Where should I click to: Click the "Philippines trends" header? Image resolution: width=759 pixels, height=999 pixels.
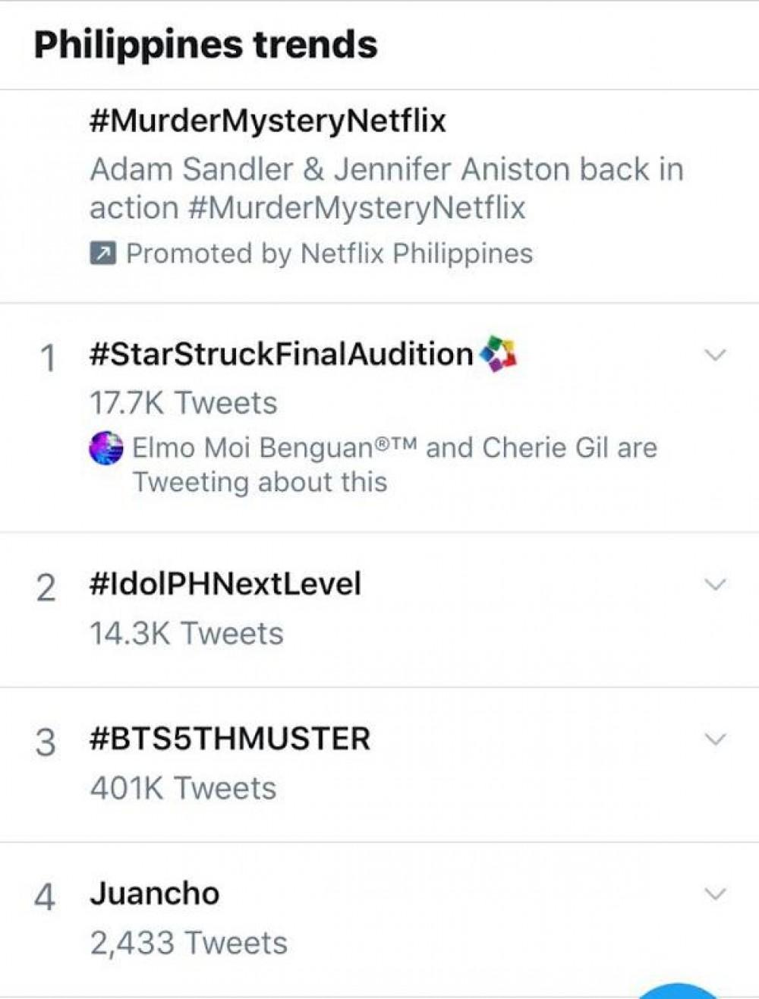pyautogui.click(x=206, y=45)
